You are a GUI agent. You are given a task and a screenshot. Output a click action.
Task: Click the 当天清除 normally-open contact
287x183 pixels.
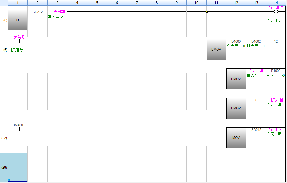[x=18, y=41]
